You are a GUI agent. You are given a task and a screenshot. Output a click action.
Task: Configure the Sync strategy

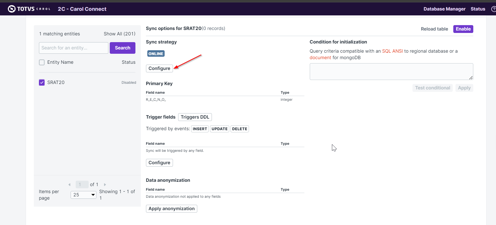159,68
